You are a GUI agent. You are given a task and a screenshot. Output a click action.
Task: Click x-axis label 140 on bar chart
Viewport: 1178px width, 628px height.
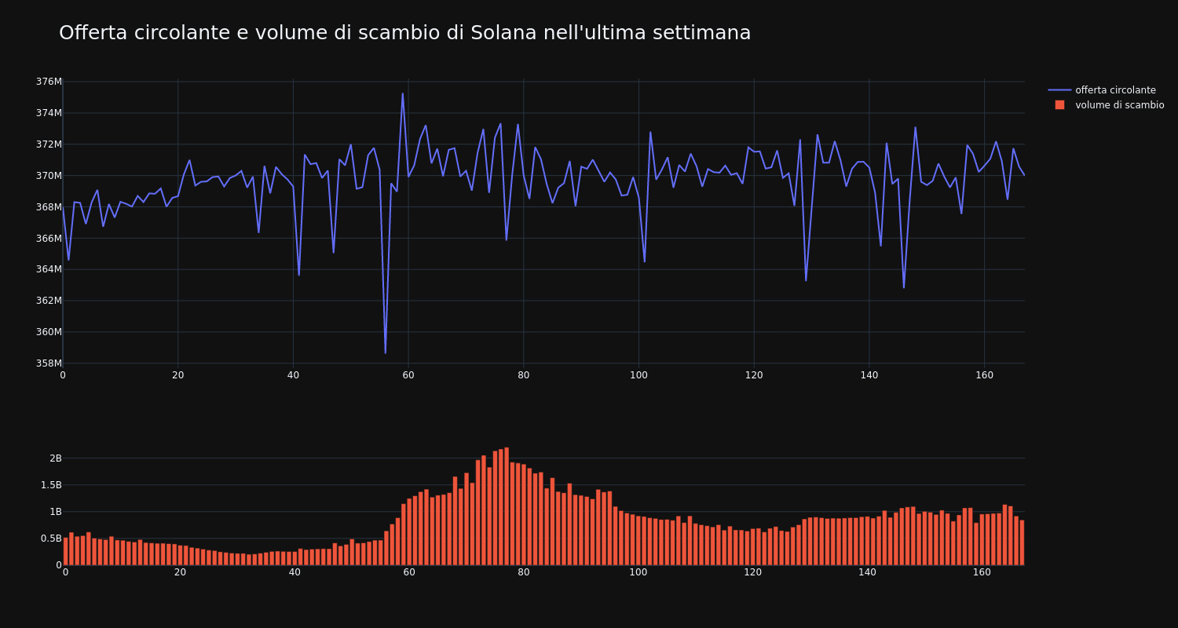point(868,572)
